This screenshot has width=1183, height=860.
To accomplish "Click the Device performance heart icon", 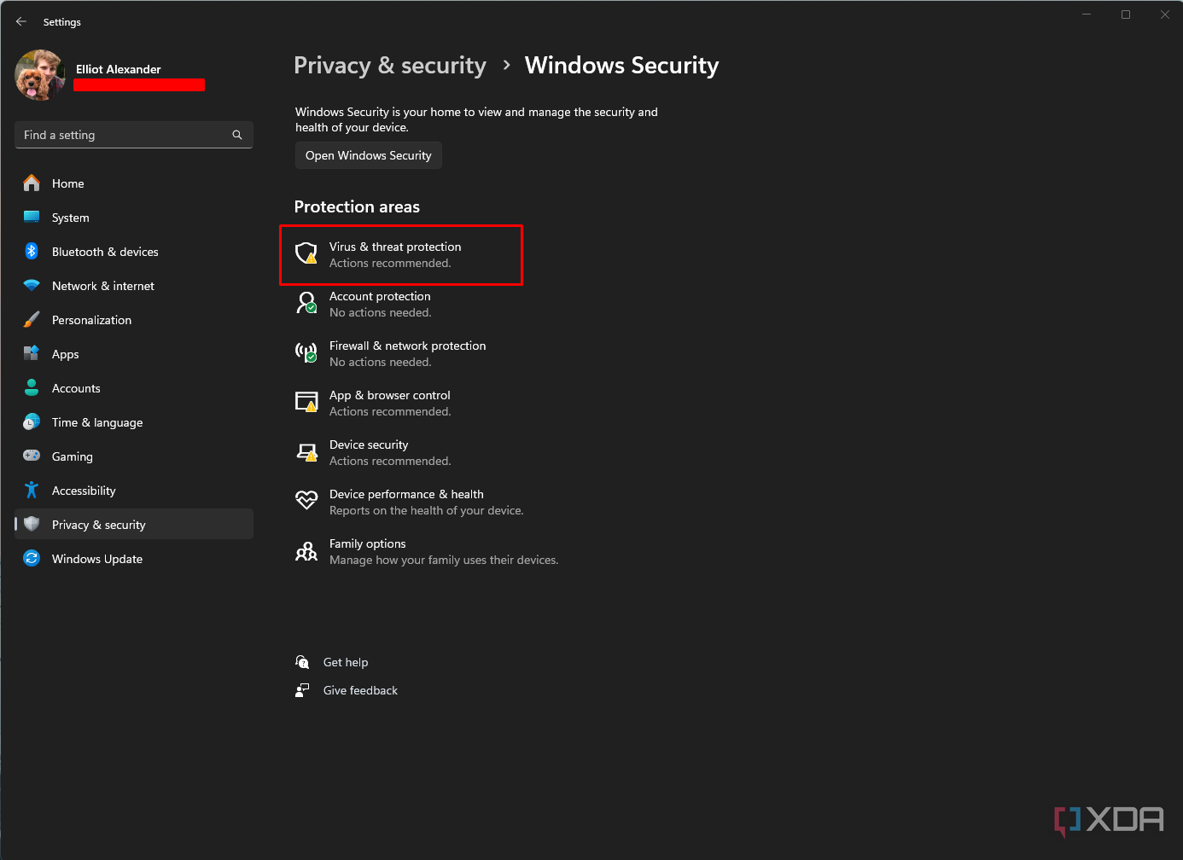I will point(306,500).
